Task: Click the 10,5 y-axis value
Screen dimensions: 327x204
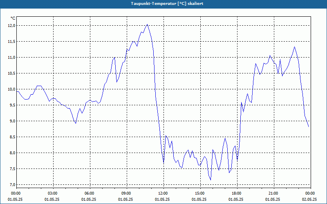Action: pos(12,73)
